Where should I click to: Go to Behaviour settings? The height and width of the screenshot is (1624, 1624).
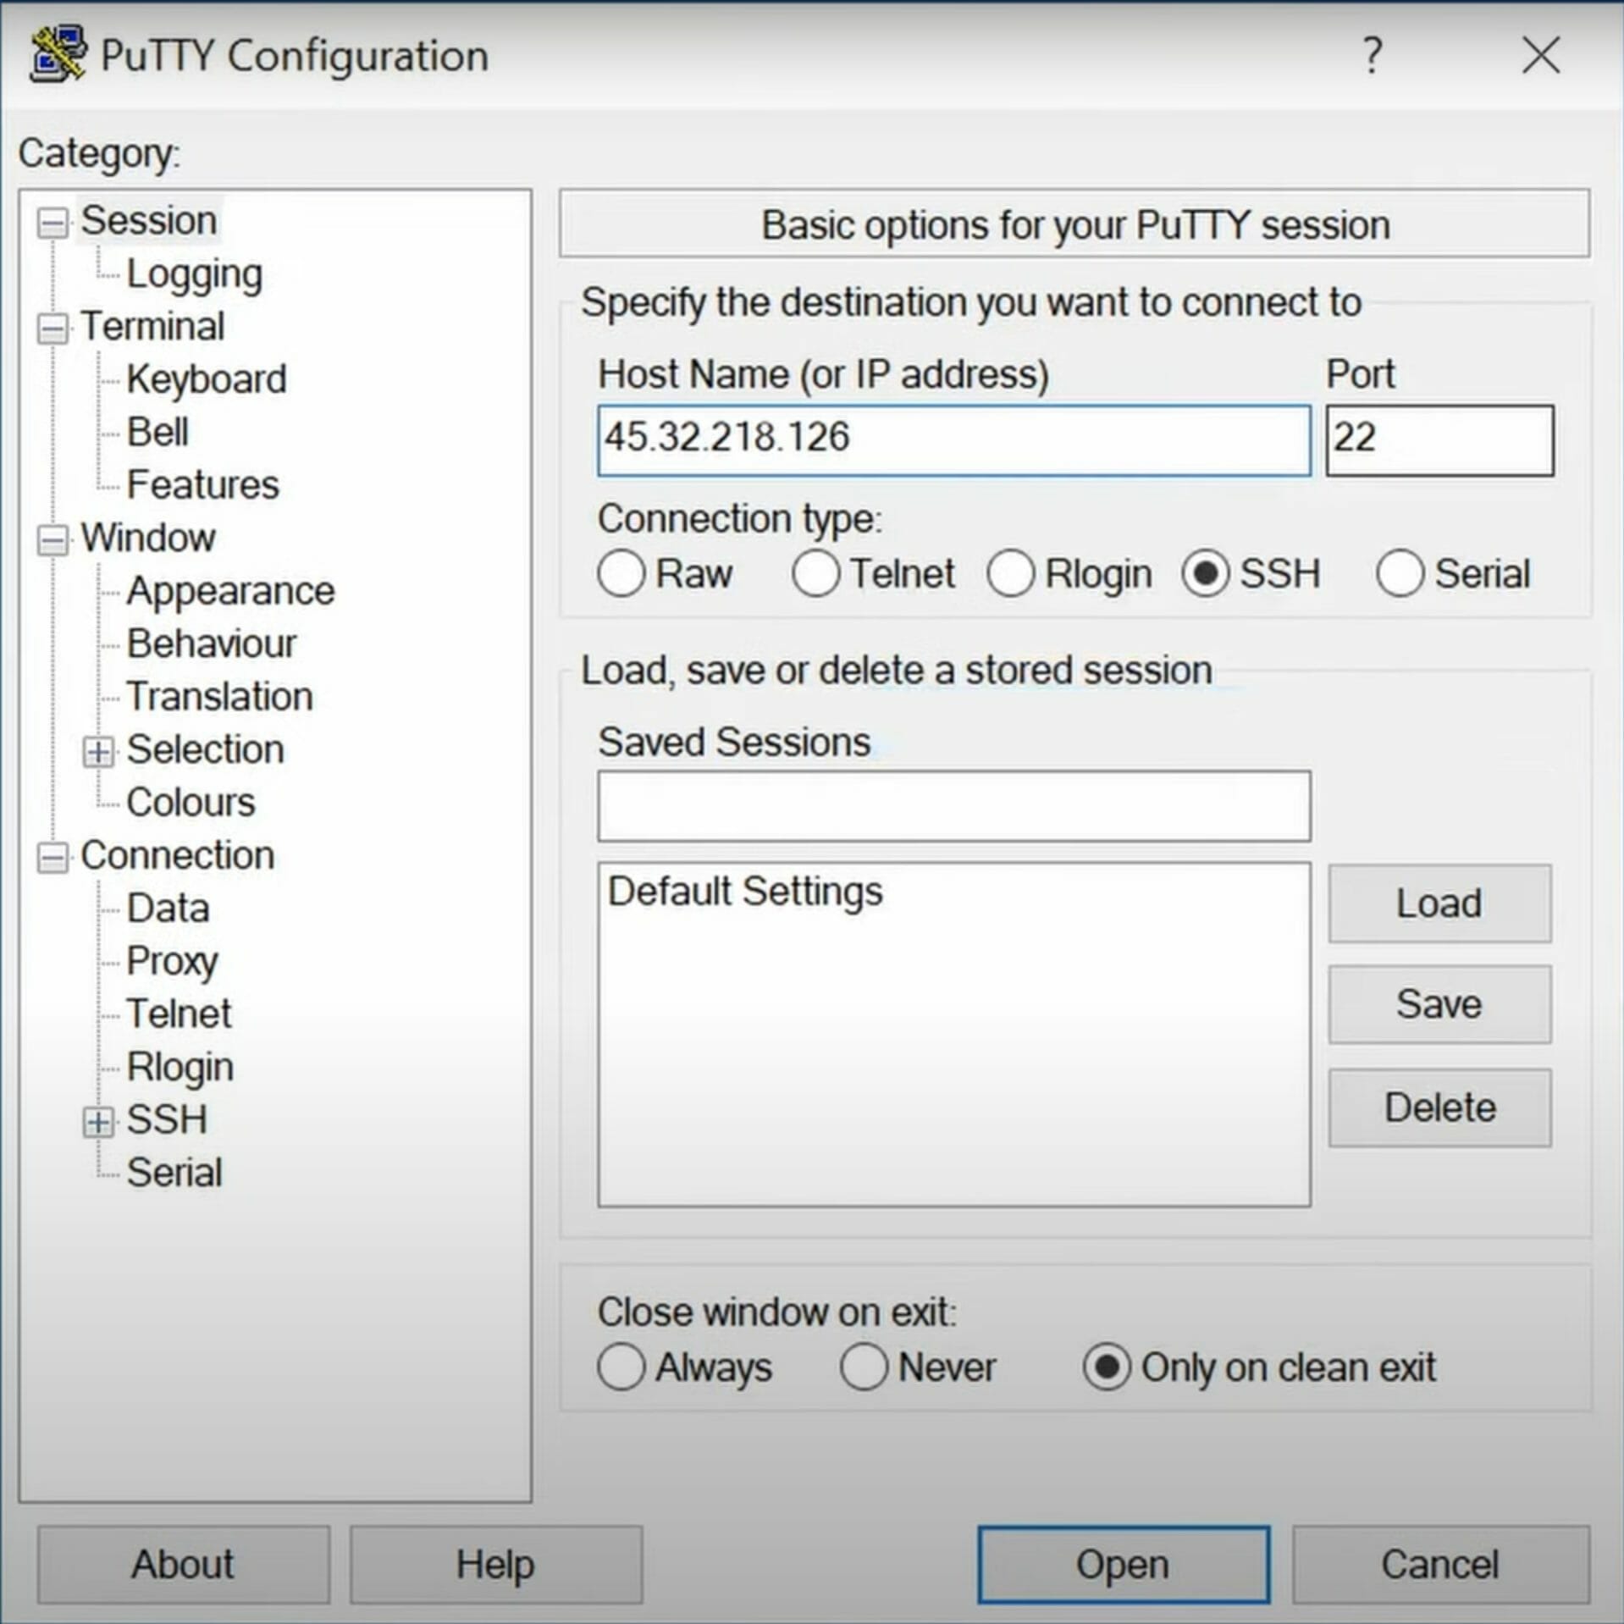click(x=212, y=644)
